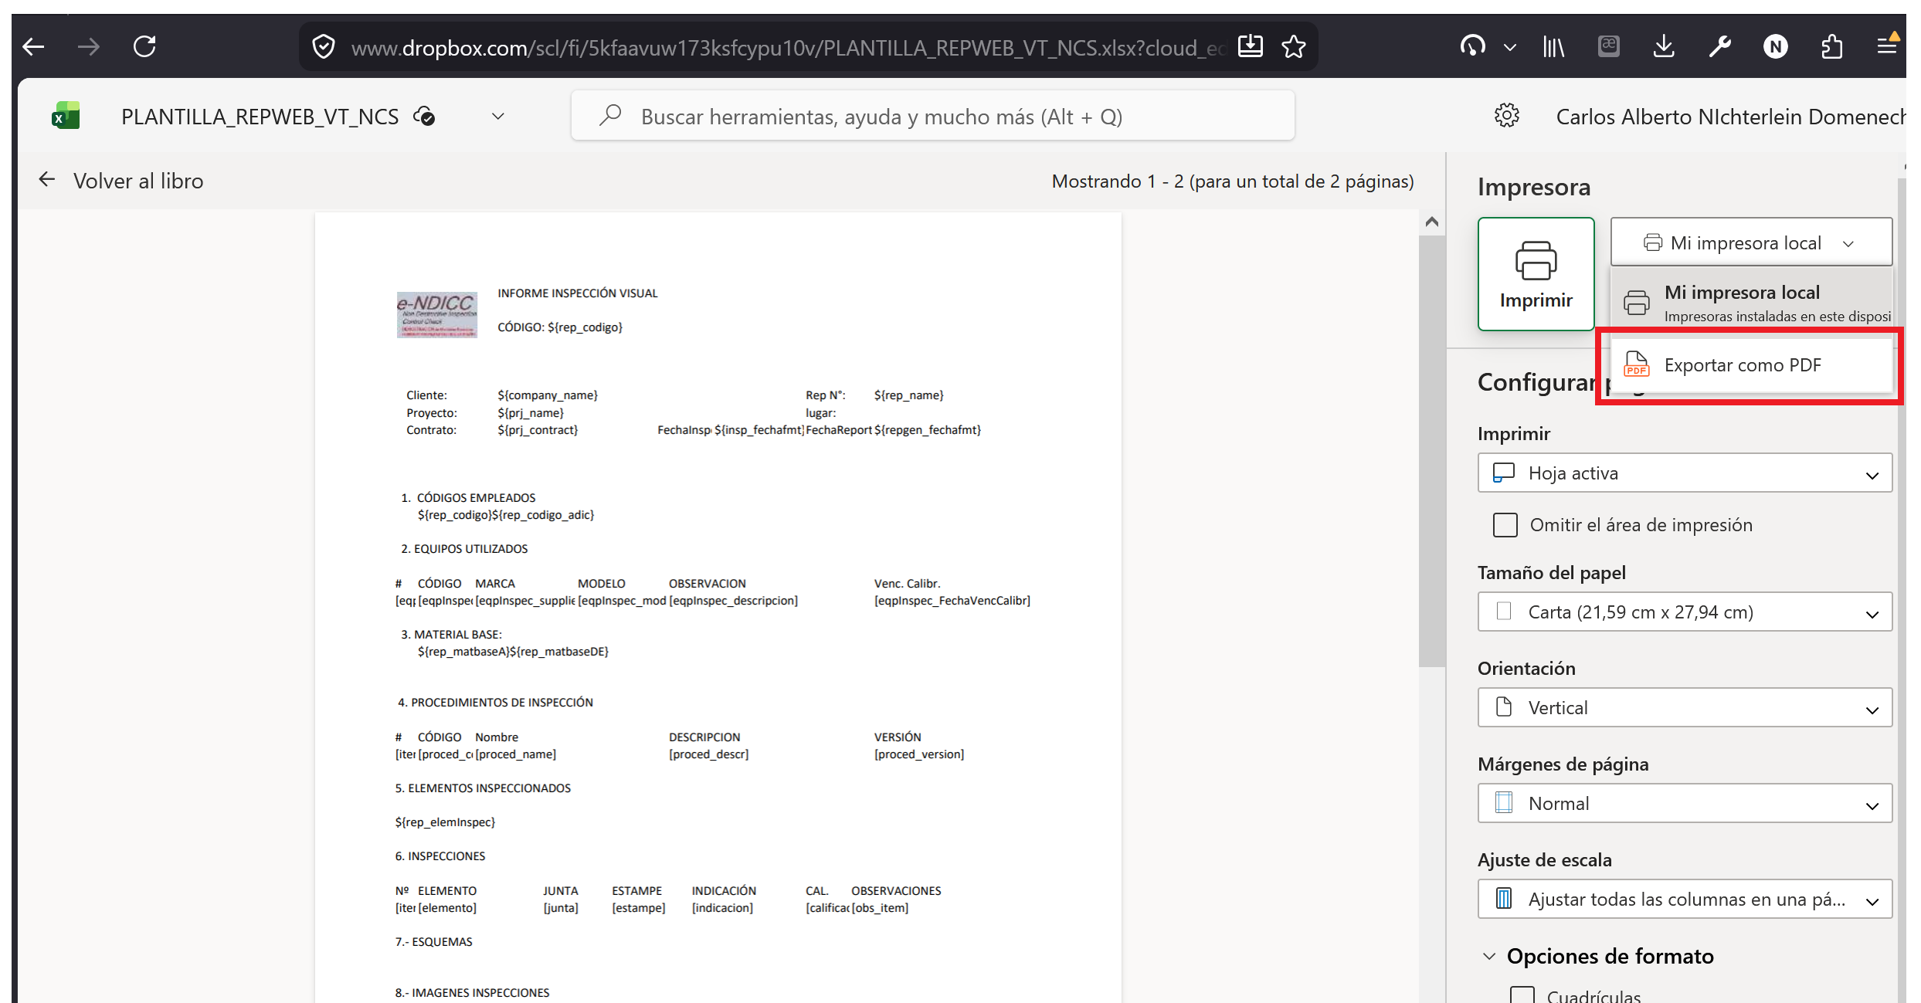Screen dimensions: 1921x1003
Task: Open settings gear icon
Action: click(1506, 116)
